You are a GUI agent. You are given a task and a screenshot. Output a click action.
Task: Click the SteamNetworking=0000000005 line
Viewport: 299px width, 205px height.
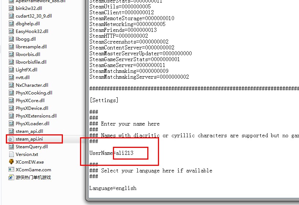click(128, 24)
